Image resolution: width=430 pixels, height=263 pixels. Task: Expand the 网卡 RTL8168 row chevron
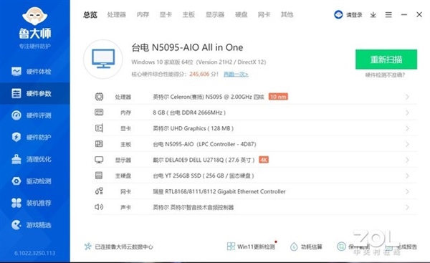coord(407,191)
